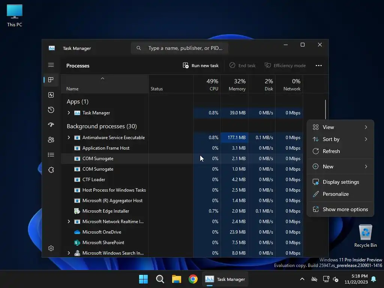This screenshot has height=288, width=384.
Task: Open taskbar Search icon
Action: coord(160,279)
